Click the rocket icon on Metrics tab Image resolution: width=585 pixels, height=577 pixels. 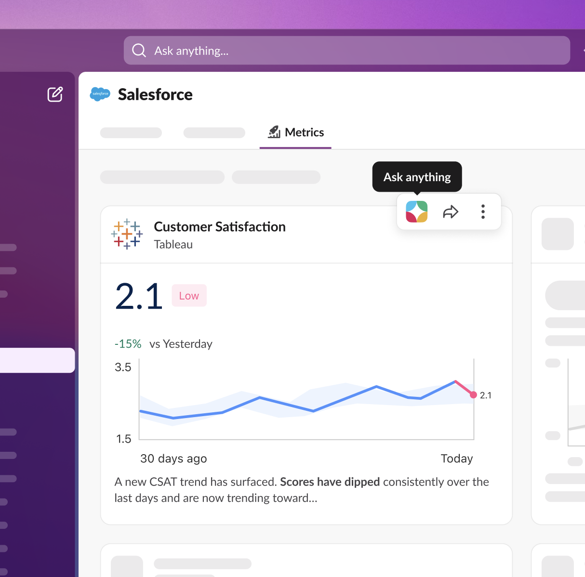(274, 132)
